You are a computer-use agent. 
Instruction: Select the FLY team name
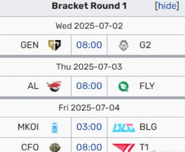[147, 86]
